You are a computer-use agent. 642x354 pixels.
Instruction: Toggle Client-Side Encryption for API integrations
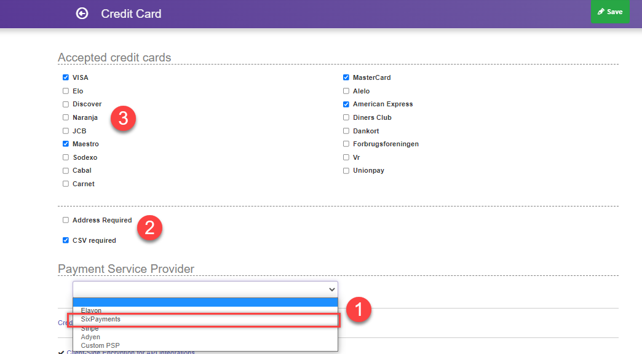pyautogui.click(x=60, y=352)
